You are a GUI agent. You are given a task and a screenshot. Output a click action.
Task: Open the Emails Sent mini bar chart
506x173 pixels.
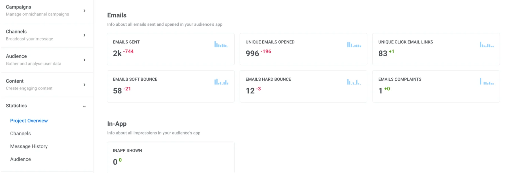click(221, 44)
